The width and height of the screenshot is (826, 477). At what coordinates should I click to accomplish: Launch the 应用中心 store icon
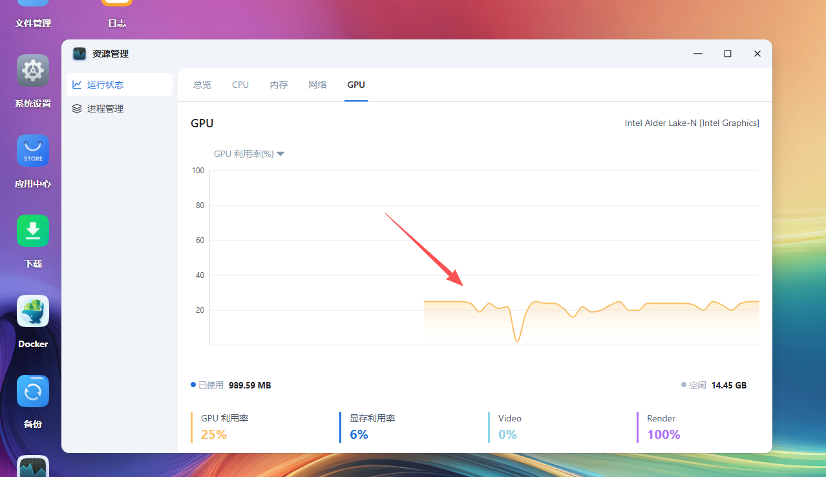[33, 151]
